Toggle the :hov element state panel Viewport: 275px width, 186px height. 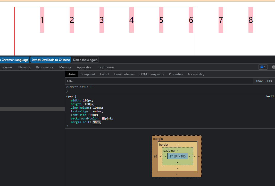pos(259,81)
